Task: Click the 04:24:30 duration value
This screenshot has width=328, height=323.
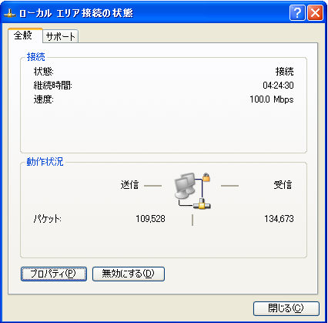Action: (278, 85)
